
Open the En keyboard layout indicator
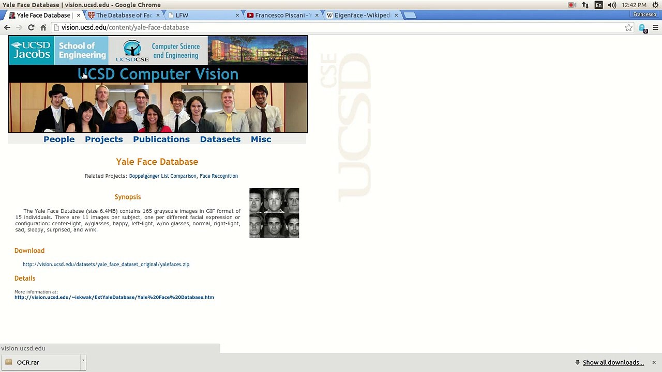598,5
